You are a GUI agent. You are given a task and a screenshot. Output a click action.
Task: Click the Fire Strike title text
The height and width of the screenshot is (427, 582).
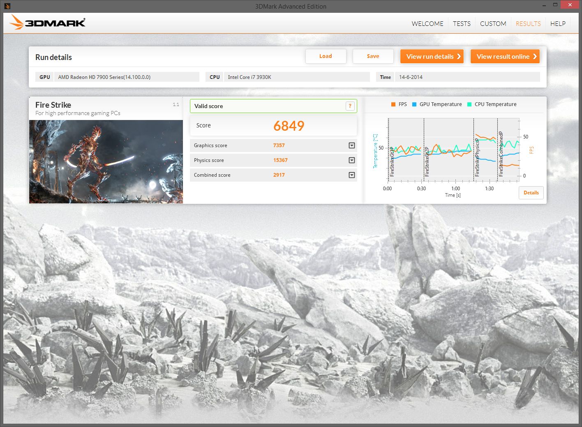click(53, 105)
